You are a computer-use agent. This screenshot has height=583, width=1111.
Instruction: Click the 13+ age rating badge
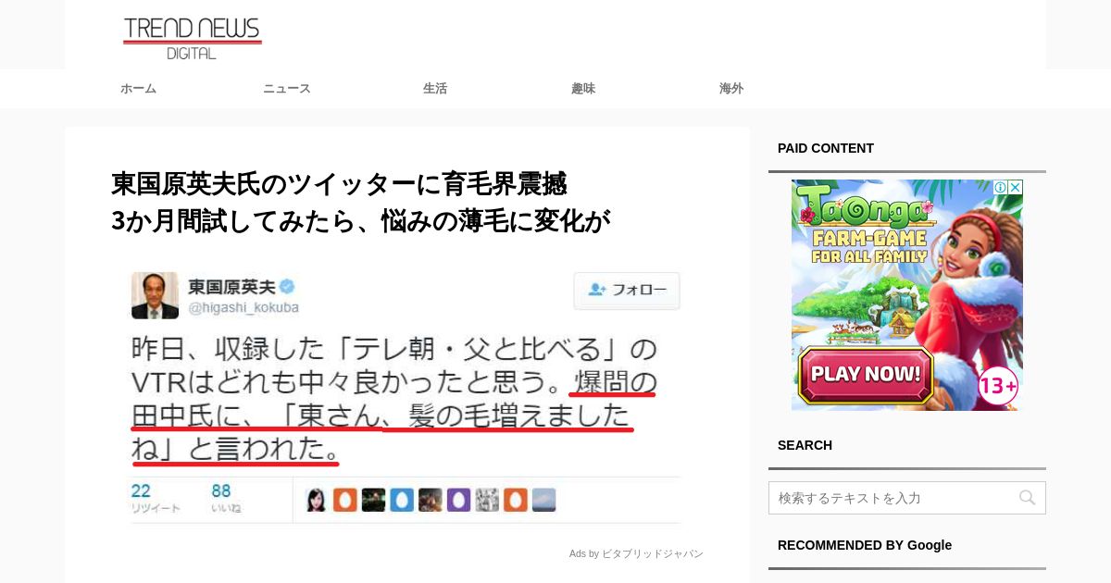click(x=998, y=385)
